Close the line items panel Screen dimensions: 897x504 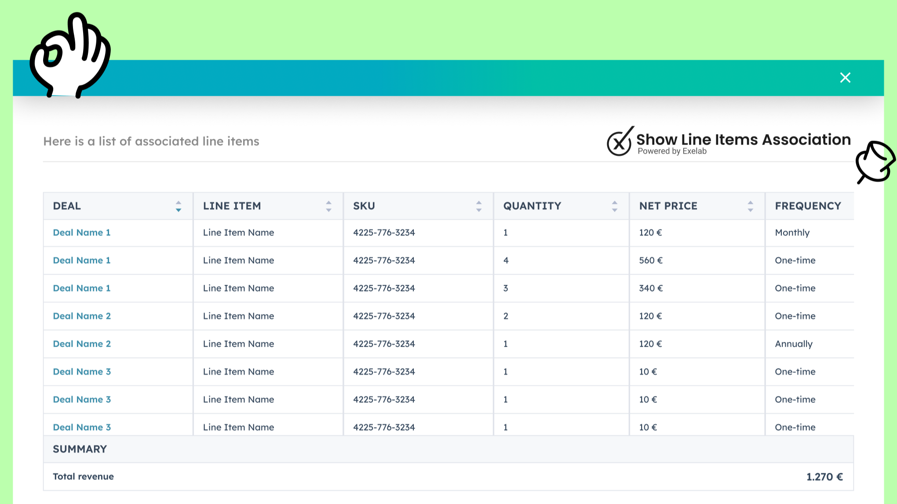point(845,78)
